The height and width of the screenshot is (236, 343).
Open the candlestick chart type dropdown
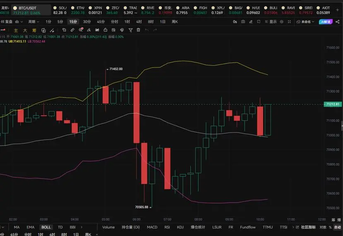[19, 21]
